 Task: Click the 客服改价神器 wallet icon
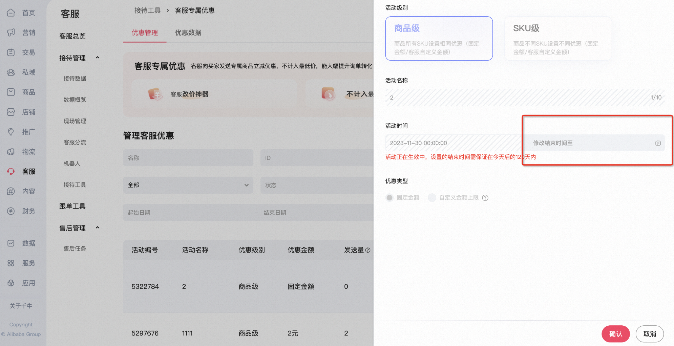tap(155, 94)
